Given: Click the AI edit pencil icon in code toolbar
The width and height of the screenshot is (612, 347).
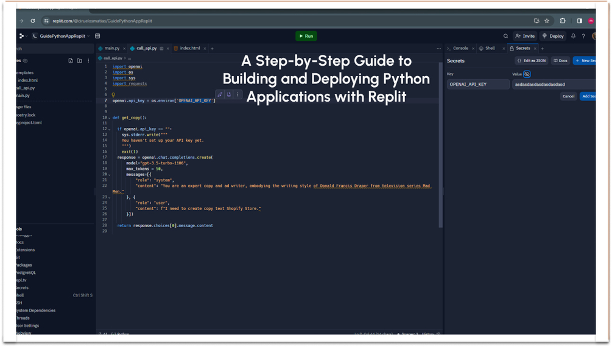Looking at the screenshot, I should 220,94.
